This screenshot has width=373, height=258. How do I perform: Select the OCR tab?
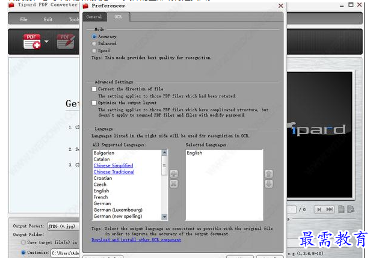pyautogui.click(x=118, y=17)
